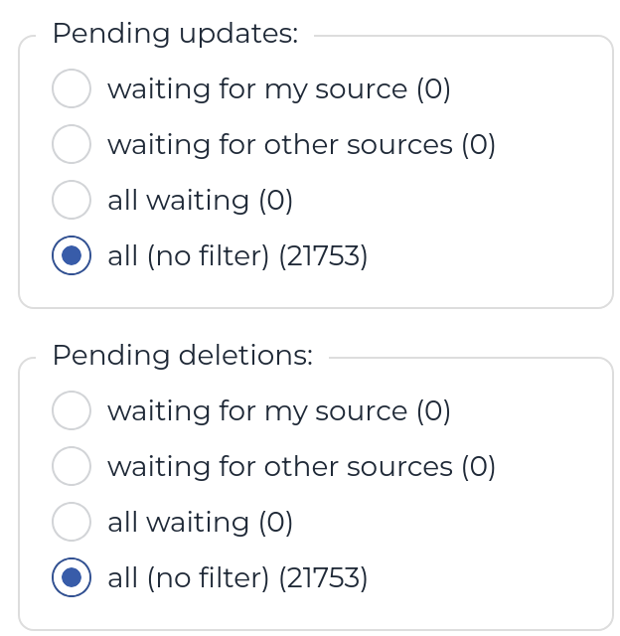
Task: Click the 'Pending updates:' group heading
Action: tap(175, 34)
